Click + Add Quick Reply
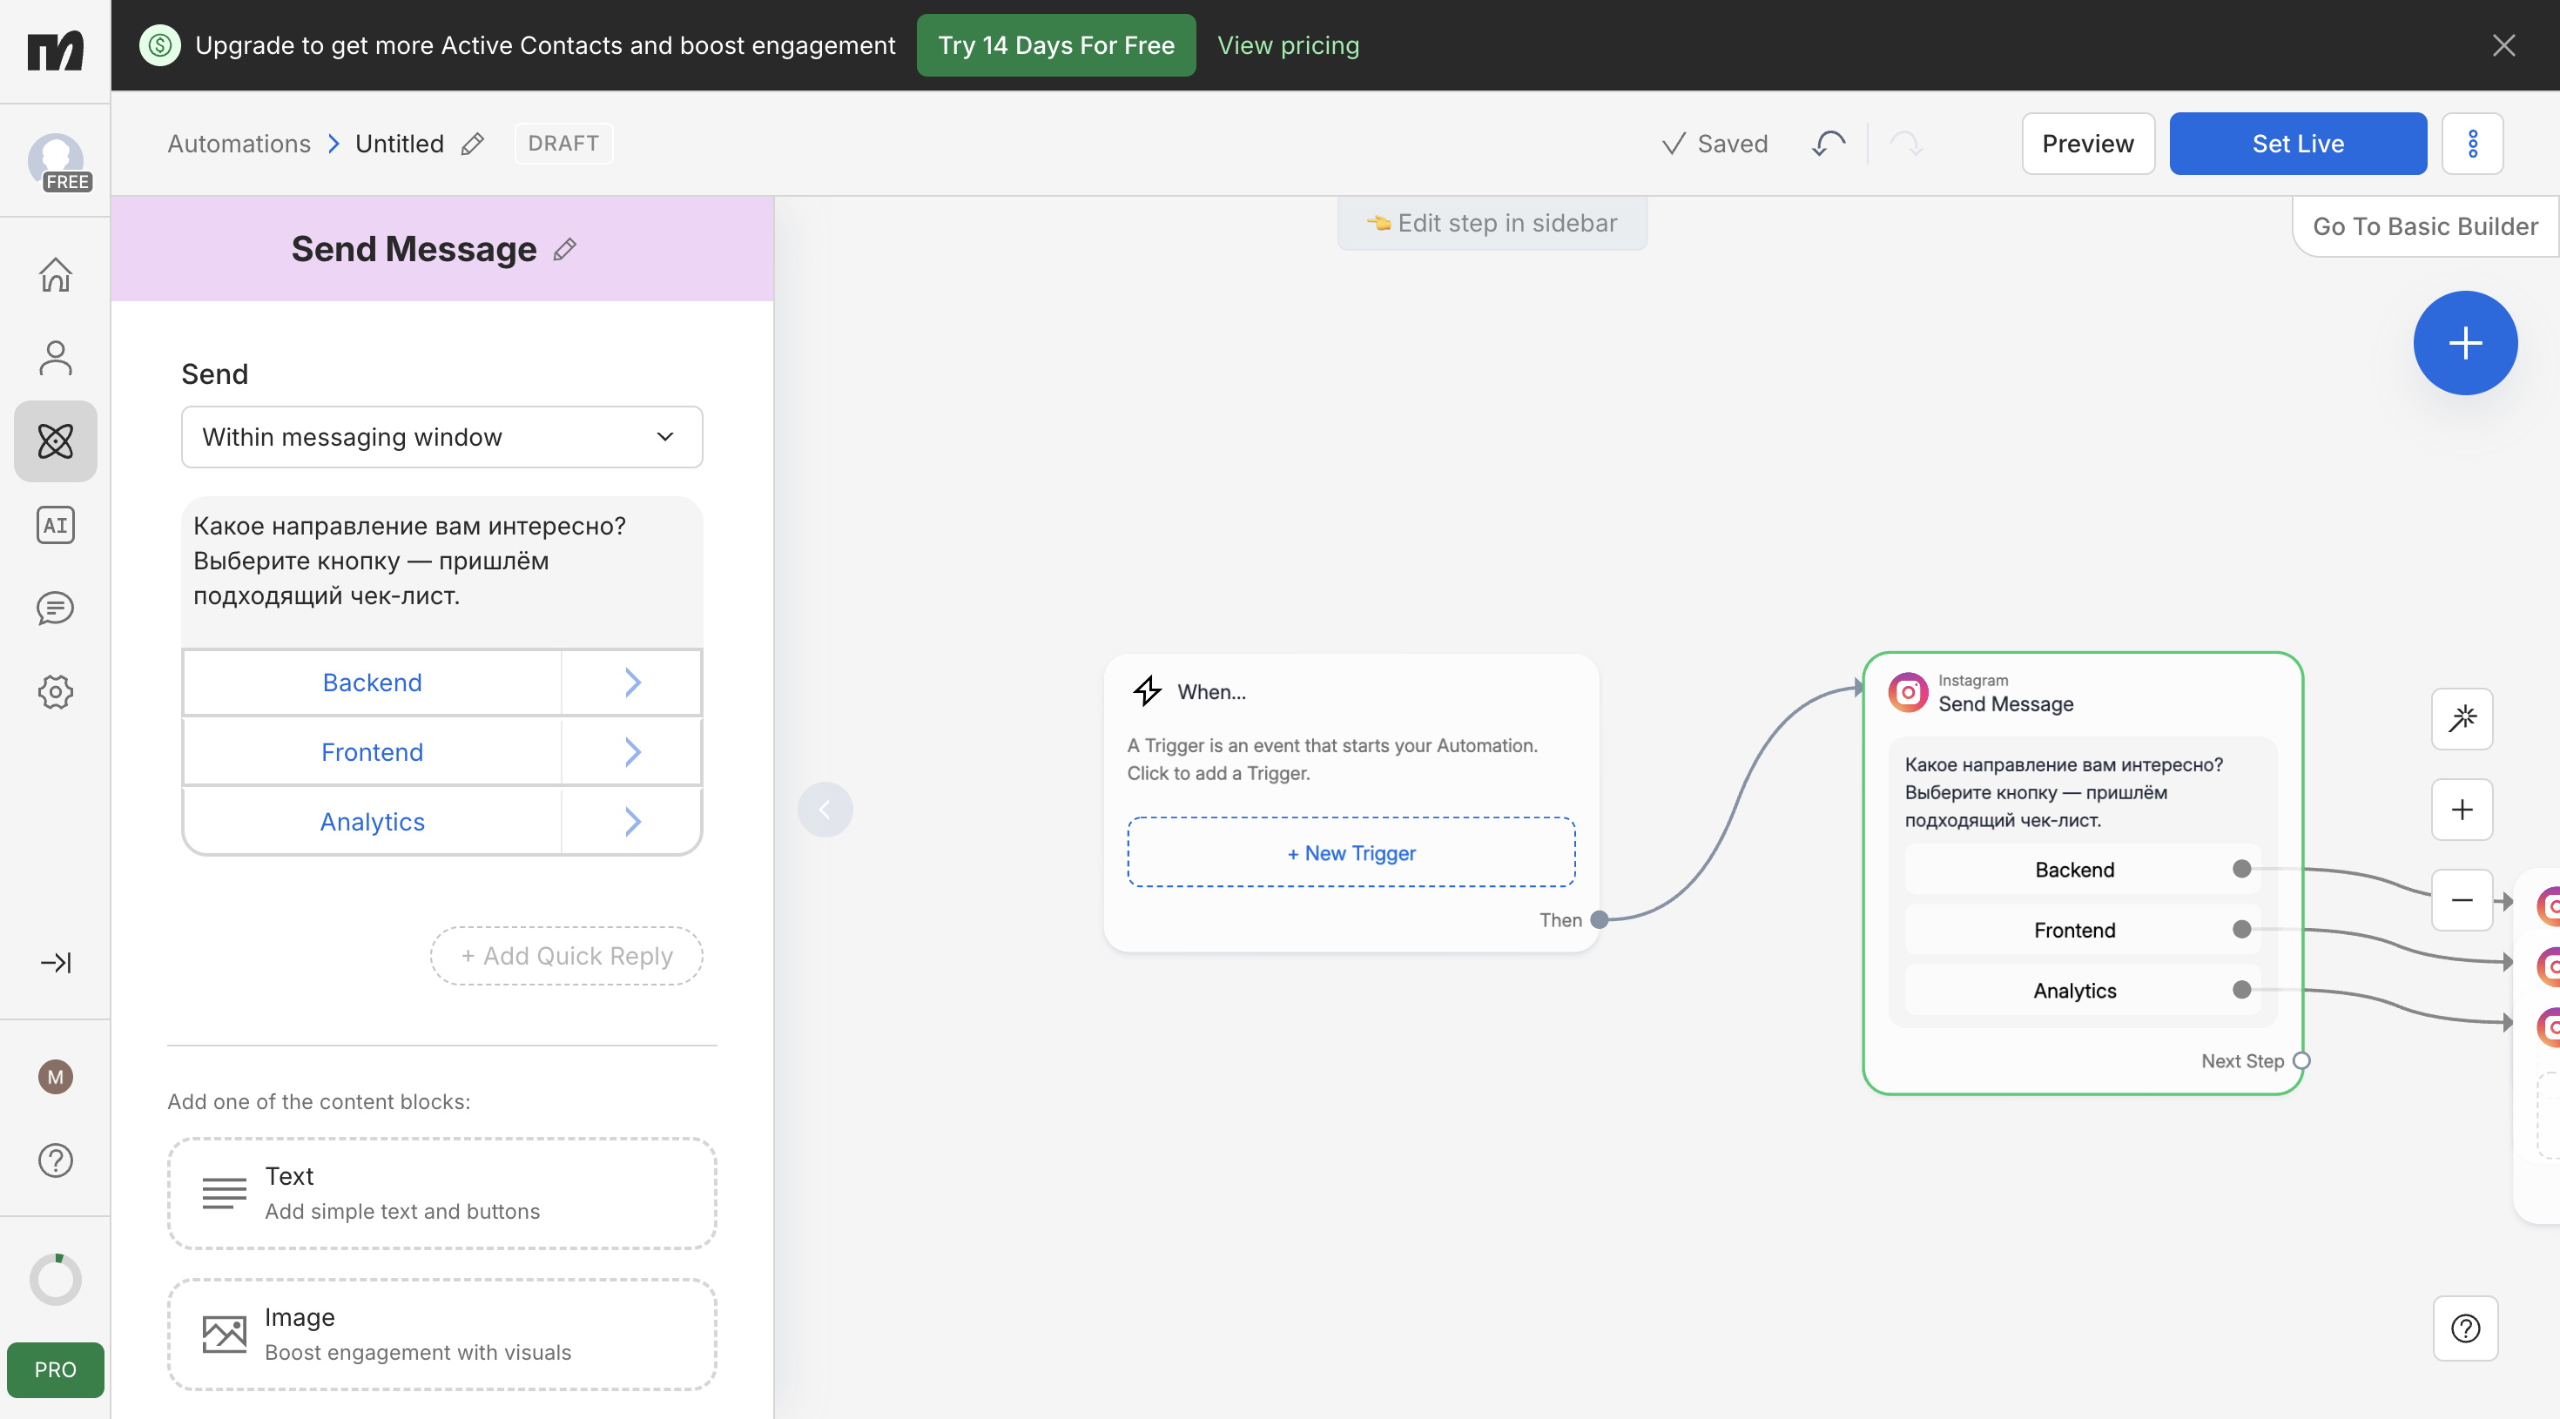 point(567,956)
